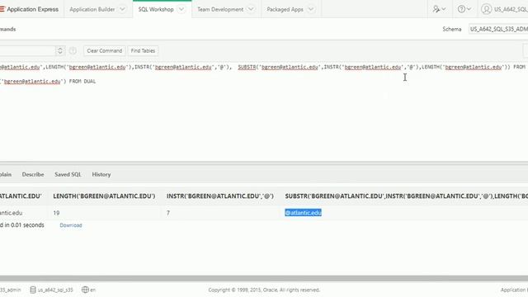The width and height of the screenshot is (528, 297).
Task: Open the administration wrench menu icon
Action: [439, 9]
